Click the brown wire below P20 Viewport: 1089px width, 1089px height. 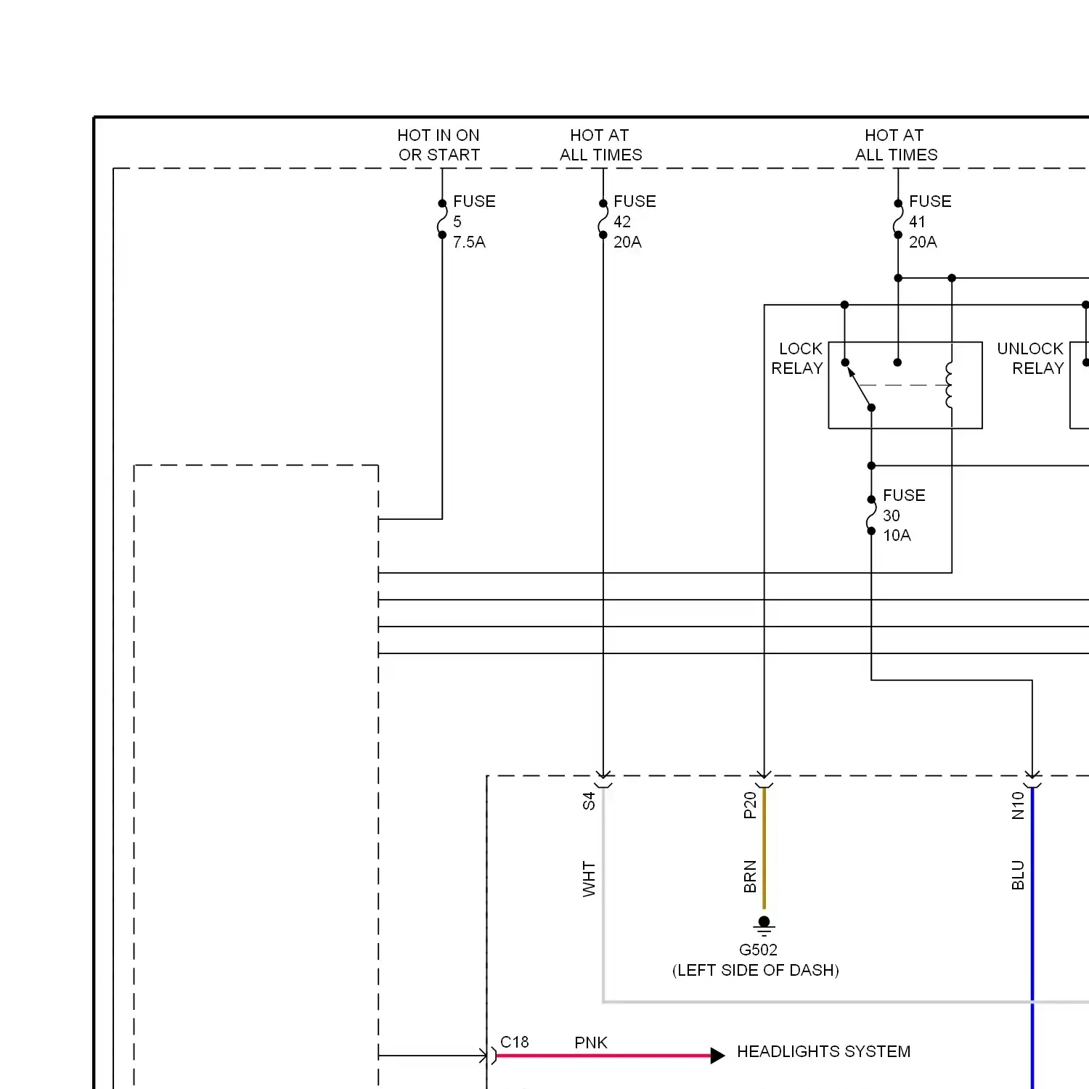pyautogui.click(x=764, y=848)
